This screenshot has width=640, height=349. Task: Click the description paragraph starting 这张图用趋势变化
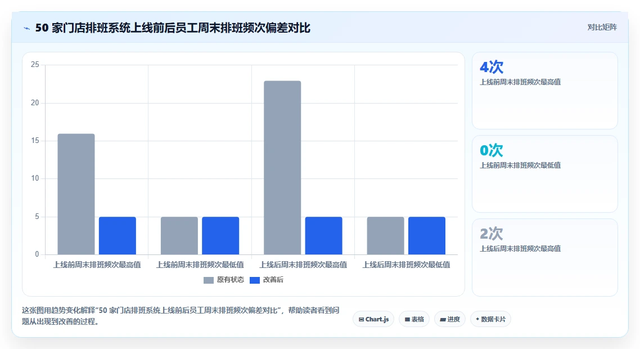[181, 316]
